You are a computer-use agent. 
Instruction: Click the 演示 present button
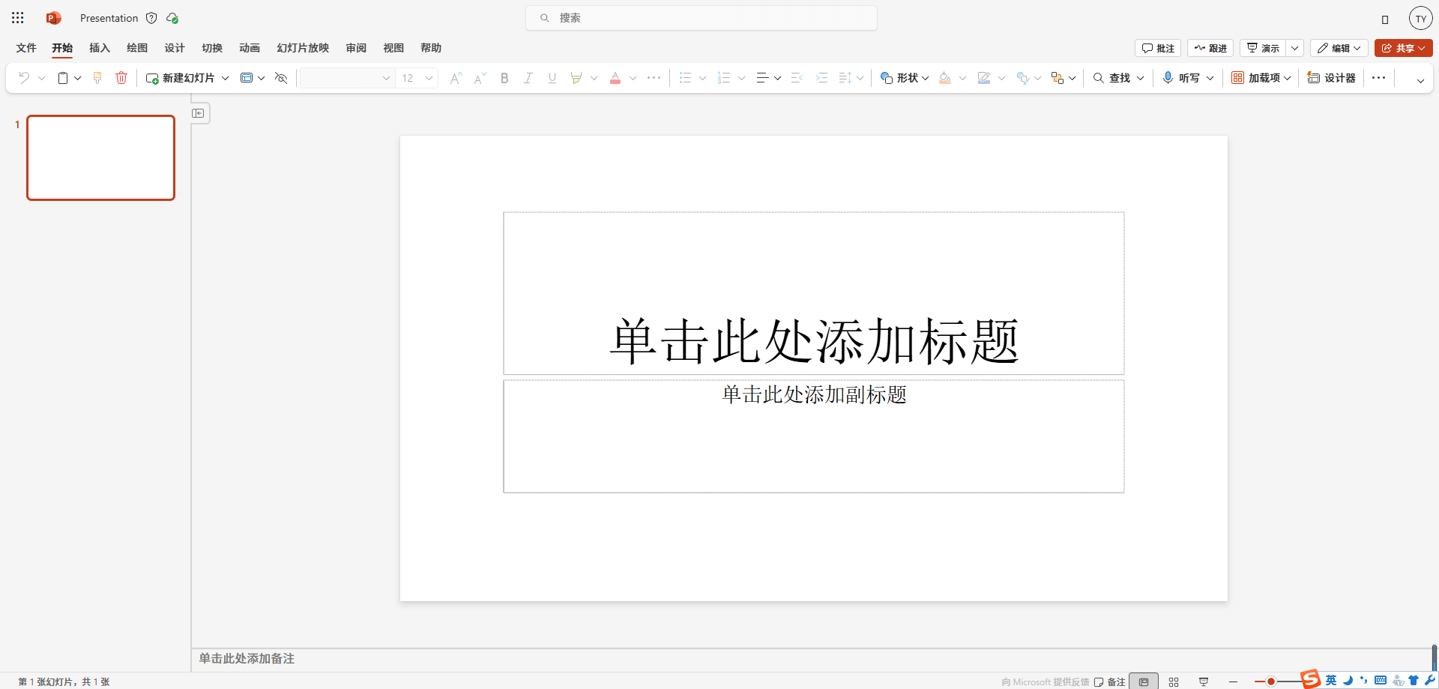pyautogui.click(x=1263, y=48)
